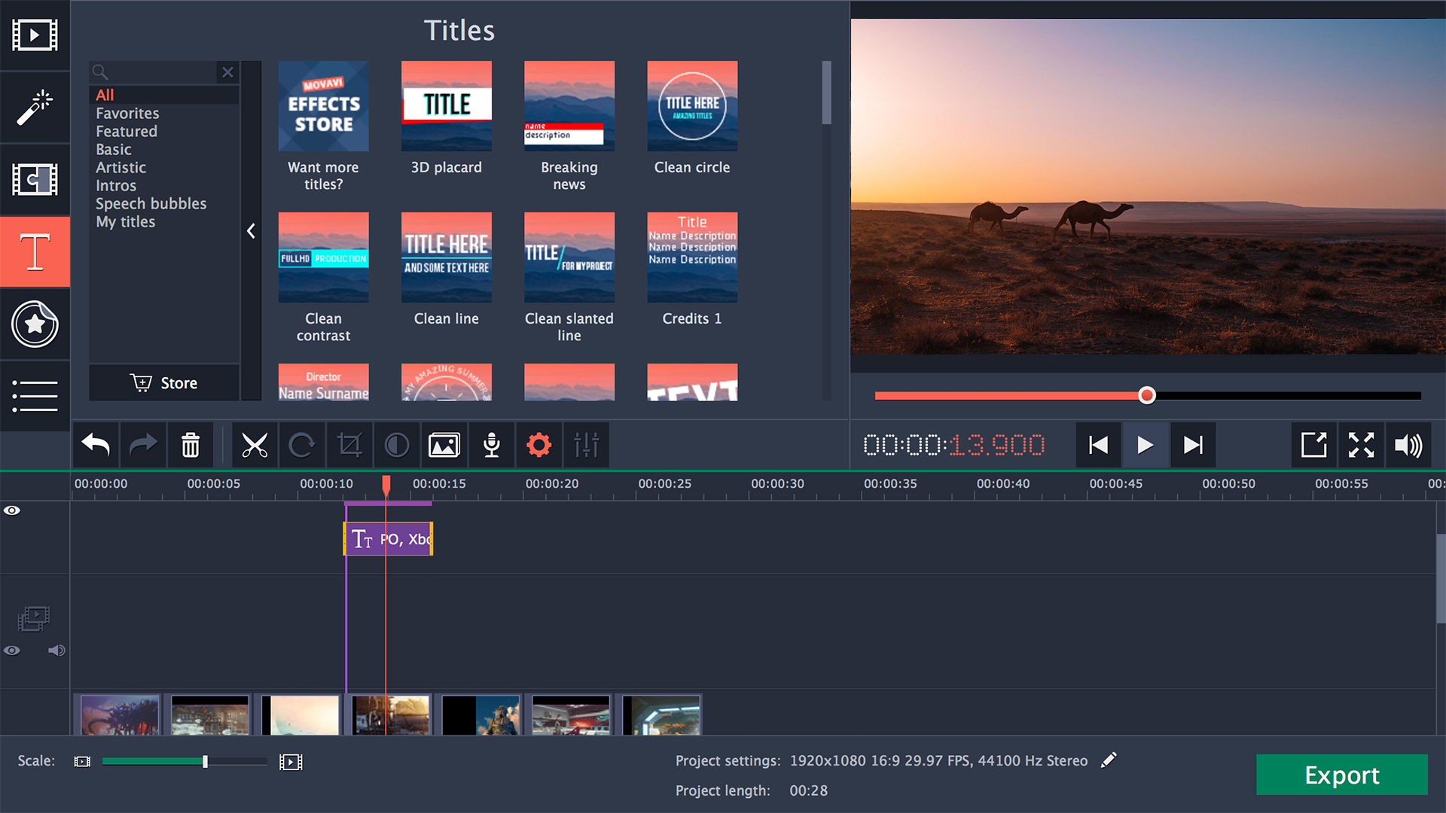Click the microphone record audio icon
Screen dimensions: 1446x813
click(x=492, y=446)
